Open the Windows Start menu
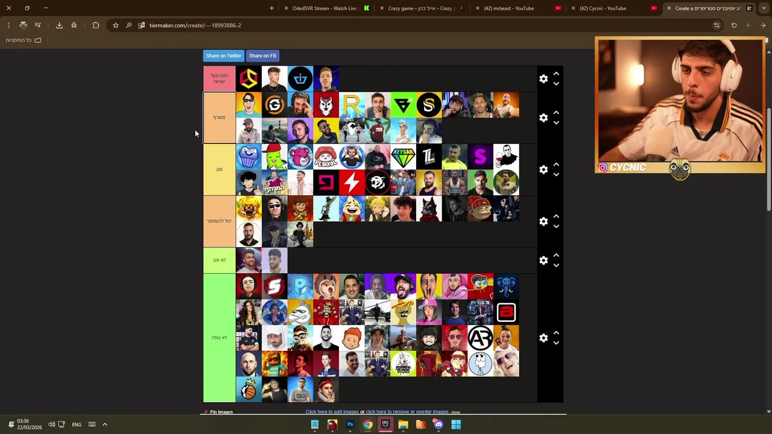Image resolution: width=772 pixels, height=434 pixels. pos(456,424)
